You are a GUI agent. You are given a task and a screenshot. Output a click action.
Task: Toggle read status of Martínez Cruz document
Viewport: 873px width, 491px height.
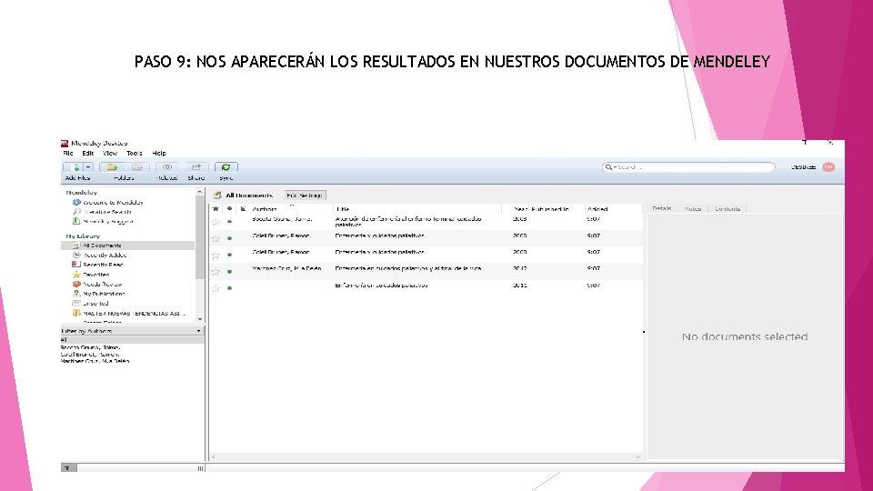(229, 271)
